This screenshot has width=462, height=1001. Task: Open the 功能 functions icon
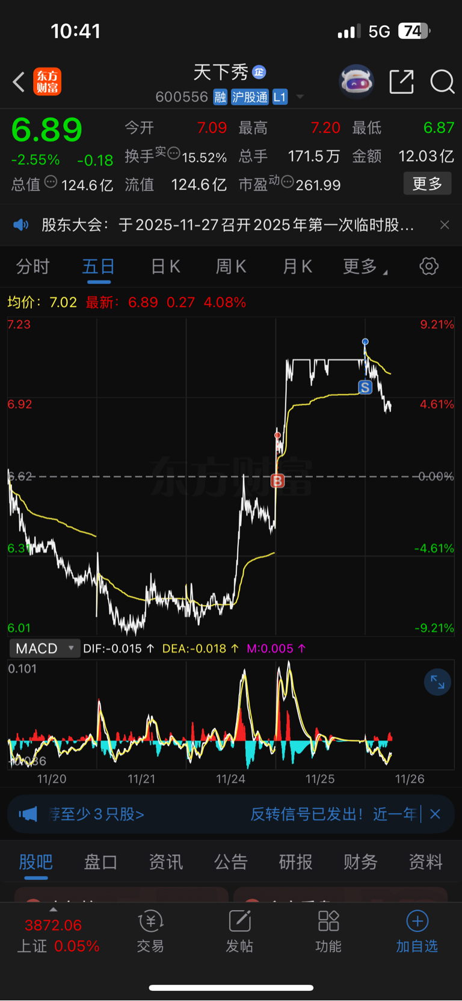pyautogui.click(x=328, y=932)
